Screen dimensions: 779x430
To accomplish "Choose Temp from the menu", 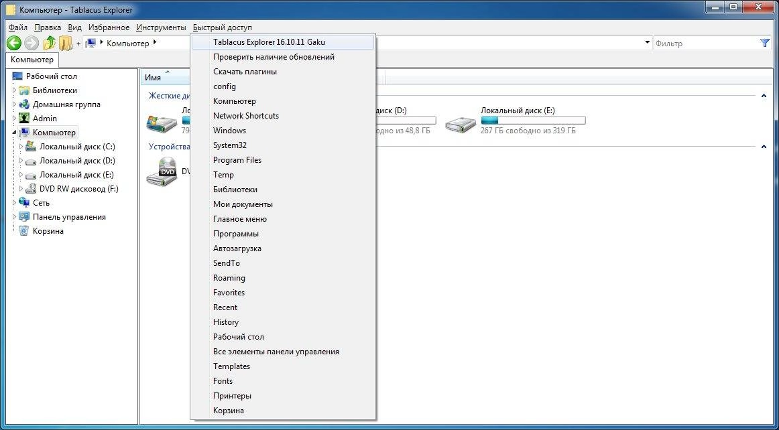I will [282, 175].
